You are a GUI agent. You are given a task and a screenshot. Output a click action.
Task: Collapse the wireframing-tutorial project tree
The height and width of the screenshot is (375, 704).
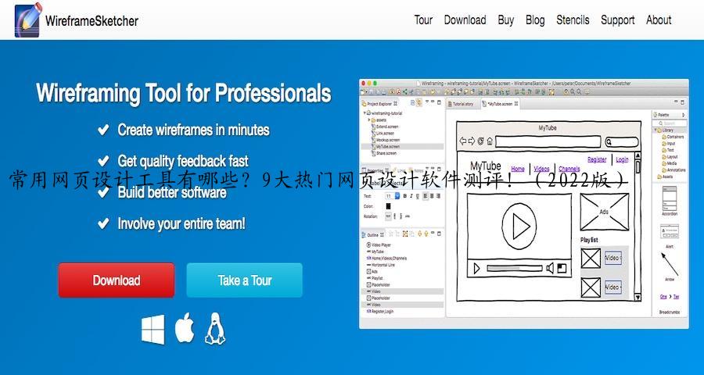[365, 113]
